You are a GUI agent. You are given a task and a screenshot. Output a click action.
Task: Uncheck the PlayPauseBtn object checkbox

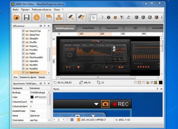[23, 57]
